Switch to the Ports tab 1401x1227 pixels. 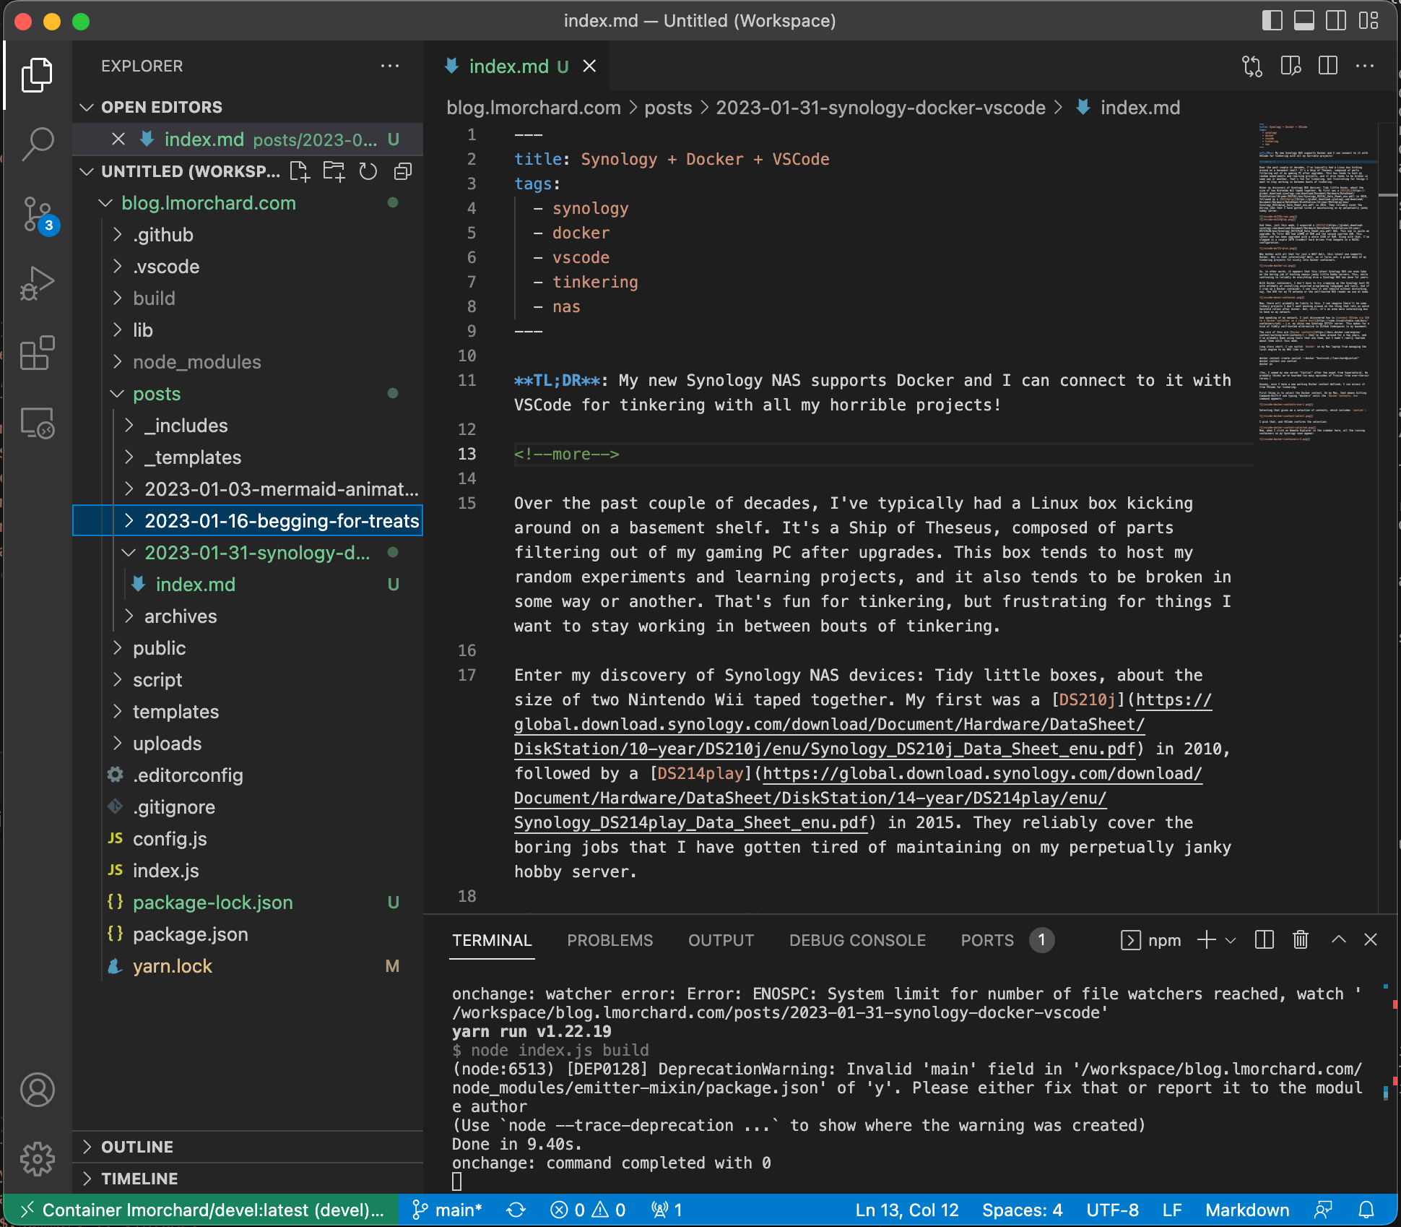(x=1007, y=940)
